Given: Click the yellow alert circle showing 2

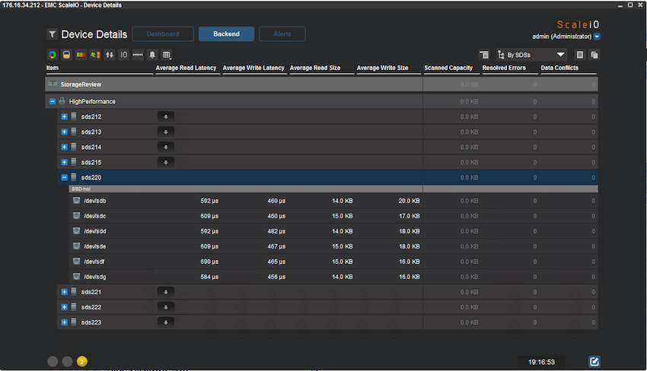Looking at the screenshot, I should click(x=82, y=362).
